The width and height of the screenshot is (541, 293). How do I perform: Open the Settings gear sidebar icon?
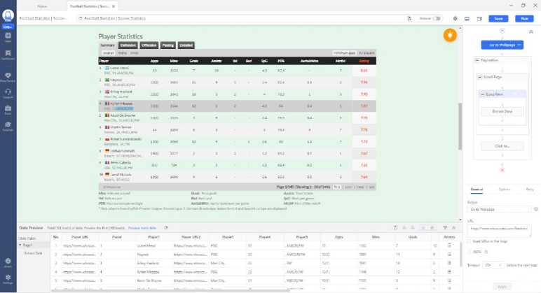pyautogui.click(x=8, y=277)
